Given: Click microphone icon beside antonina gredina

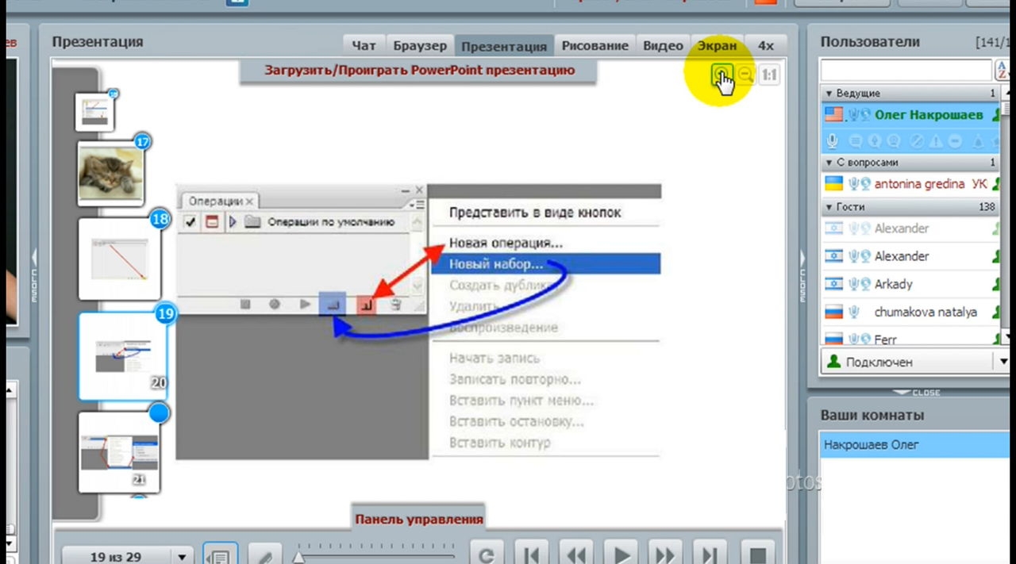Looking at the screenshot, I should coord(854,184).
